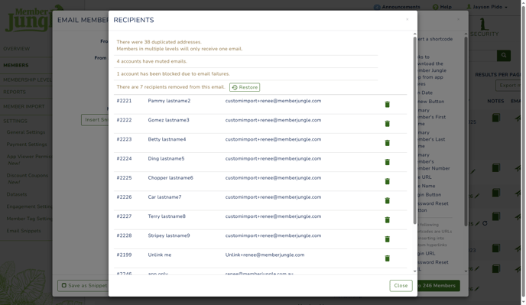Click trash icon for Ding lastname5

tap(387, 162)
